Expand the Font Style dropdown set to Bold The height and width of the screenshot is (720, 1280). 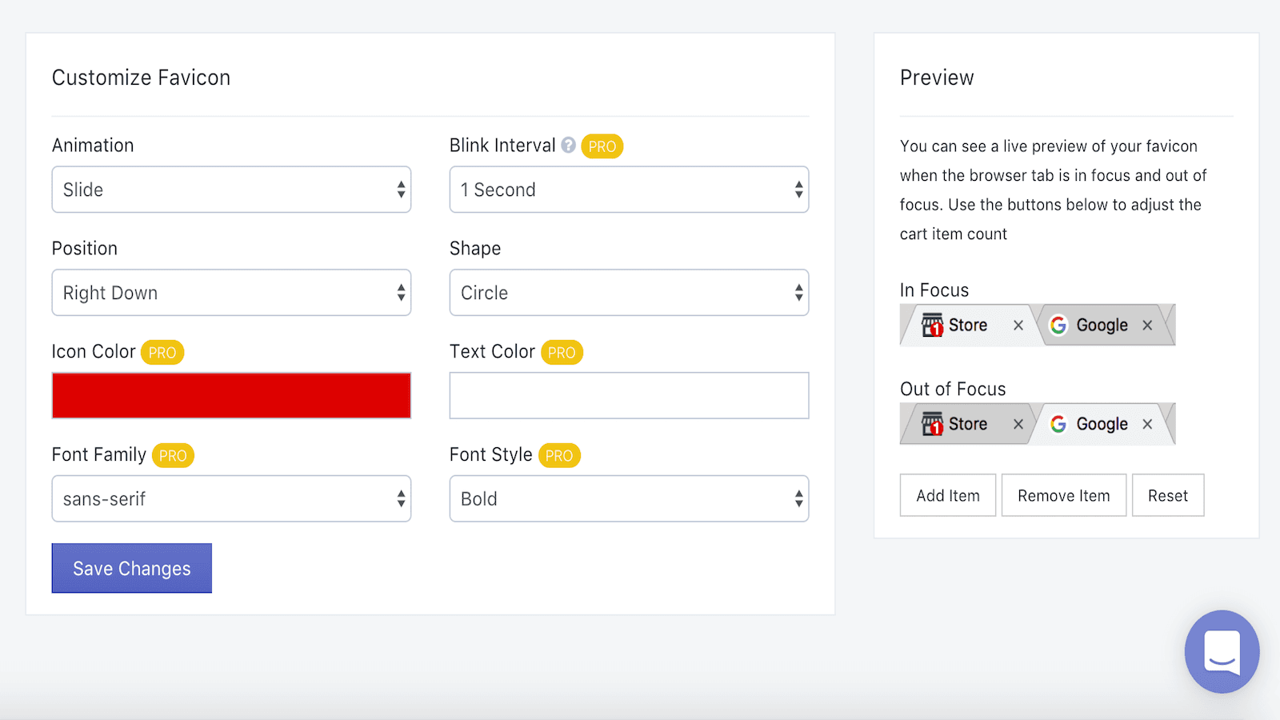[x=629, y=499]
